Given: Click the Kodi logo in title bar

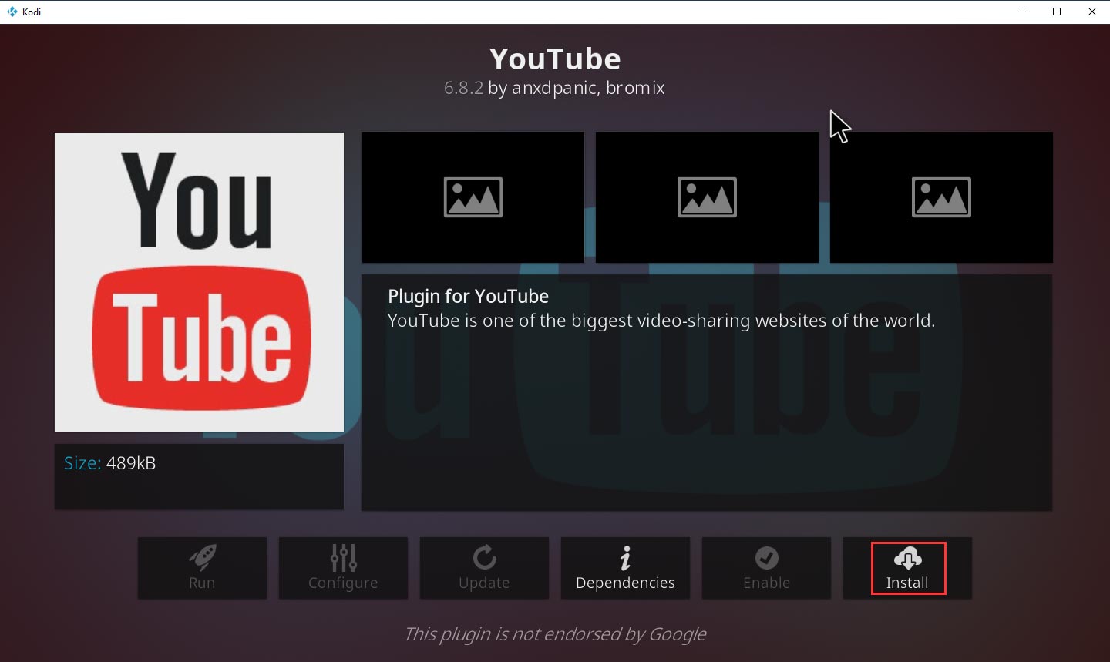Looking at the screenshot, I should point(12,12).
